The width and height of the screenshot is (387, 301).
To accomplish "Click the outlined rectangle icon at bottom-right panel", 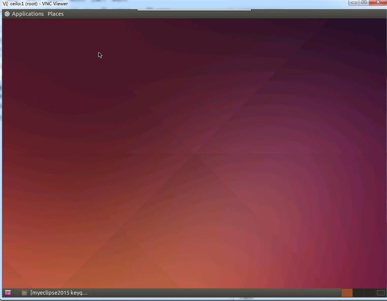I will coord(380,292).
